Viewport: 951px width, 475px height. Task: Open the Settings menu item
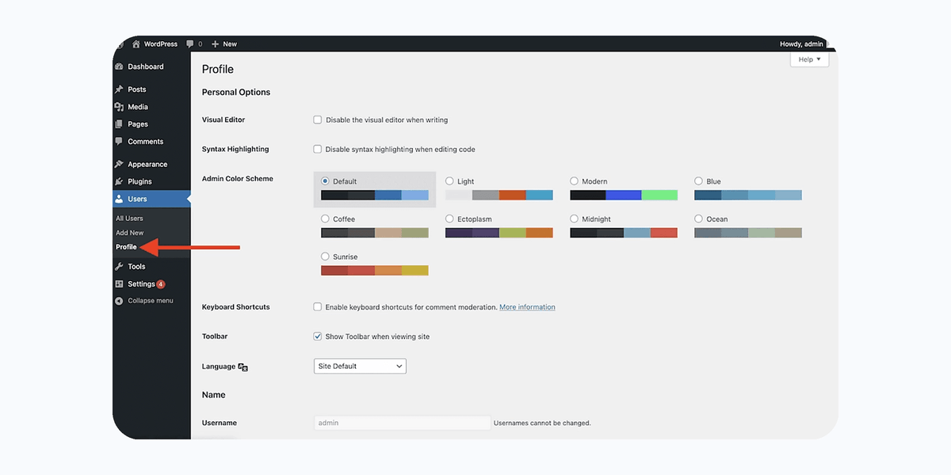point(141,284)
